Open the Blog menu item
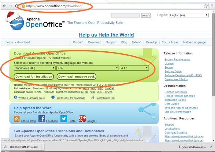 [124, 42]
